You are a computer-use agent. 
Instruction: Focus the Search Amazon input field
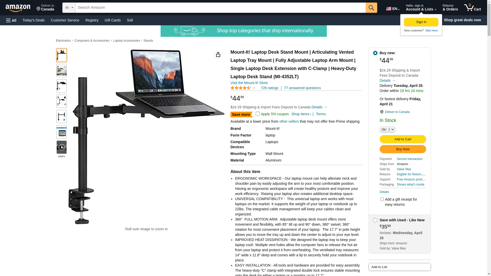tap(220, 8)
